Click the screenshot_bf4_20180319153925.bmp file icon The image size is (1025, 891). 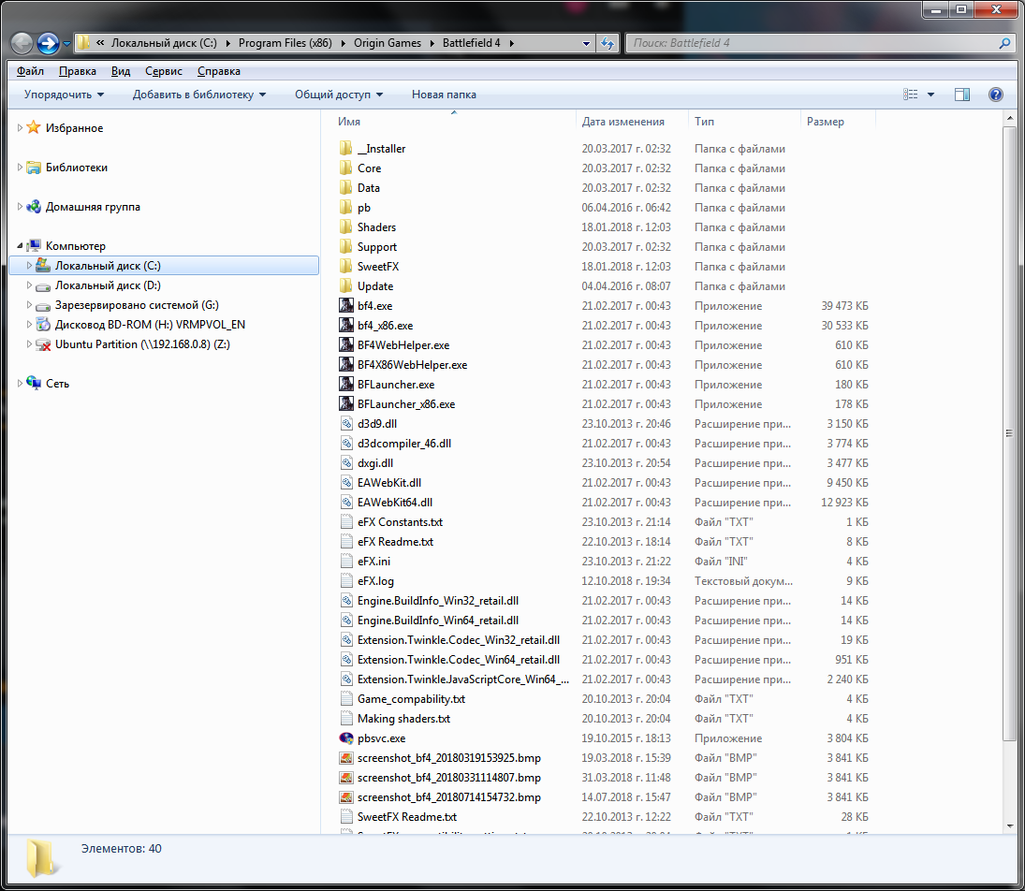pyautogui.click(x=346, y=758)
